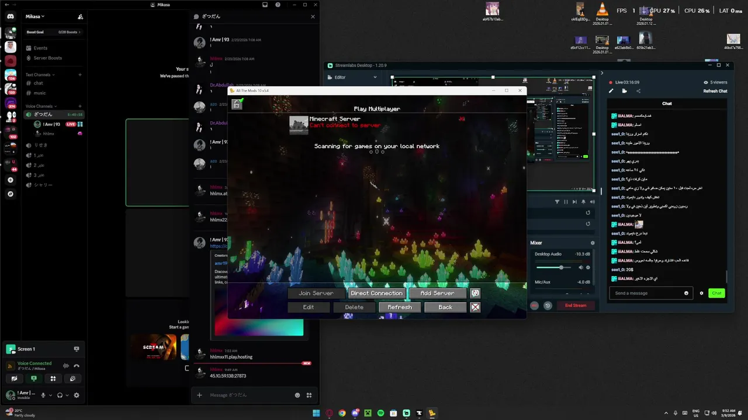Open emoji picker in Streamlabs chat

click(x=686, y=293)
